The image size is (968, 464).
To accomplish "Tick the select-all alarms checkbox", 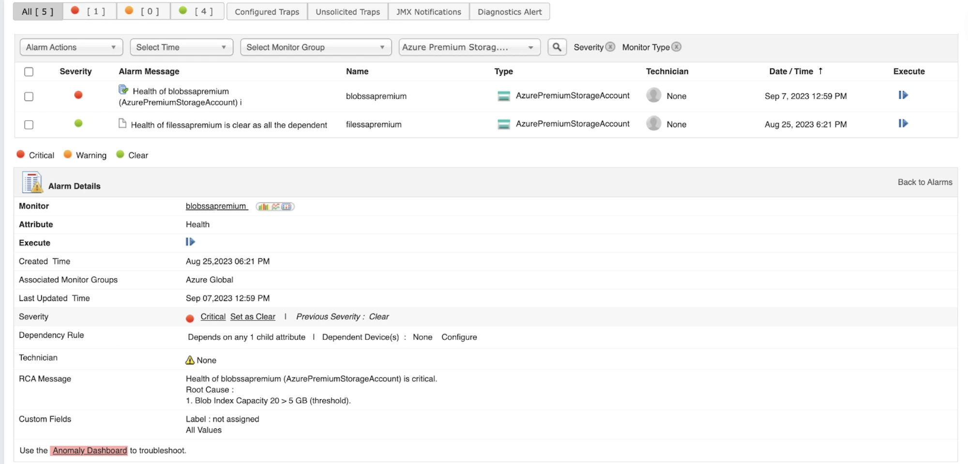I will tap(29, 72).
